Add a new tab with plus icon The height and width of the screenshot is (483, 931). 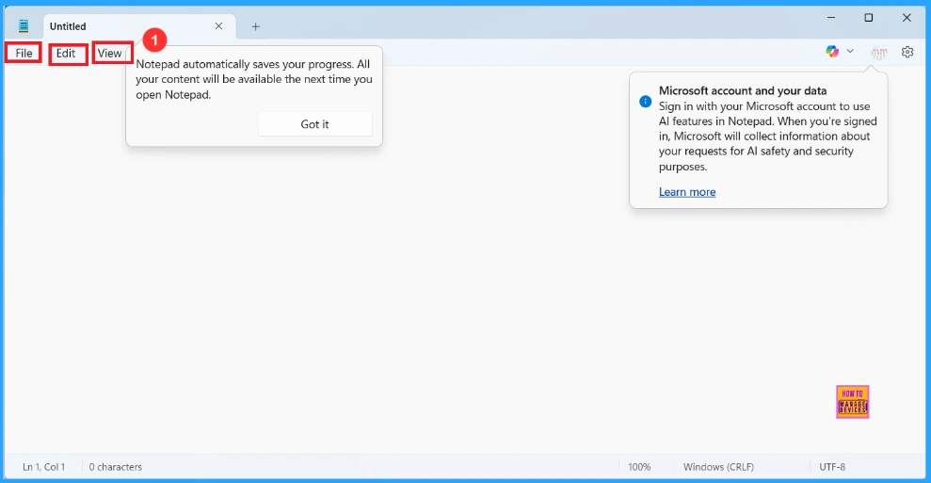click(256, 26)
